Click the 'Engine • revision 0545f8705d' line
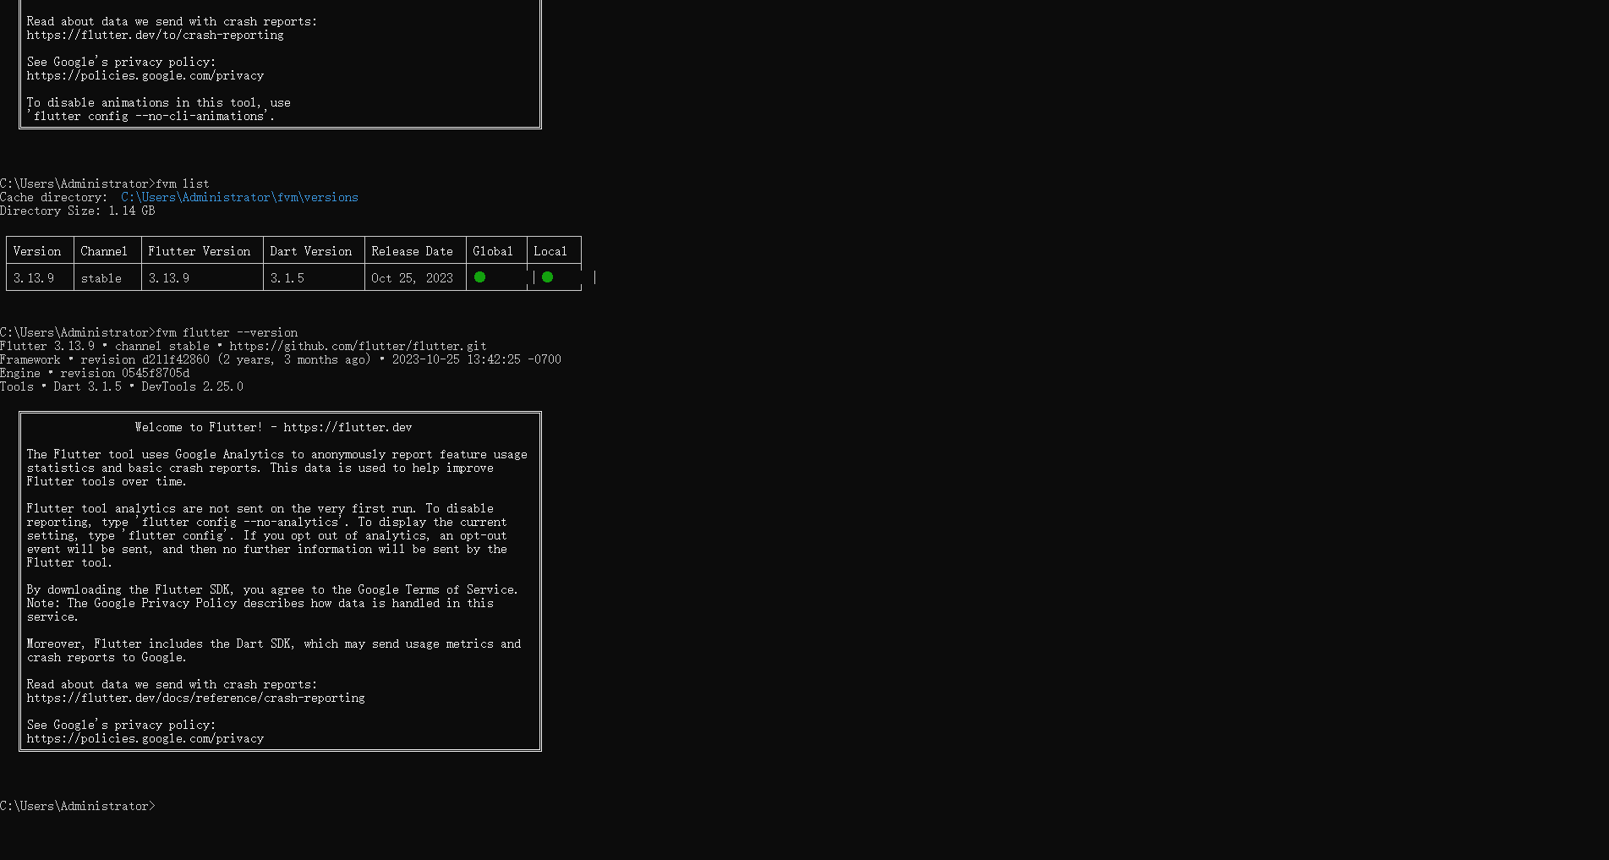 pos(95,373)
